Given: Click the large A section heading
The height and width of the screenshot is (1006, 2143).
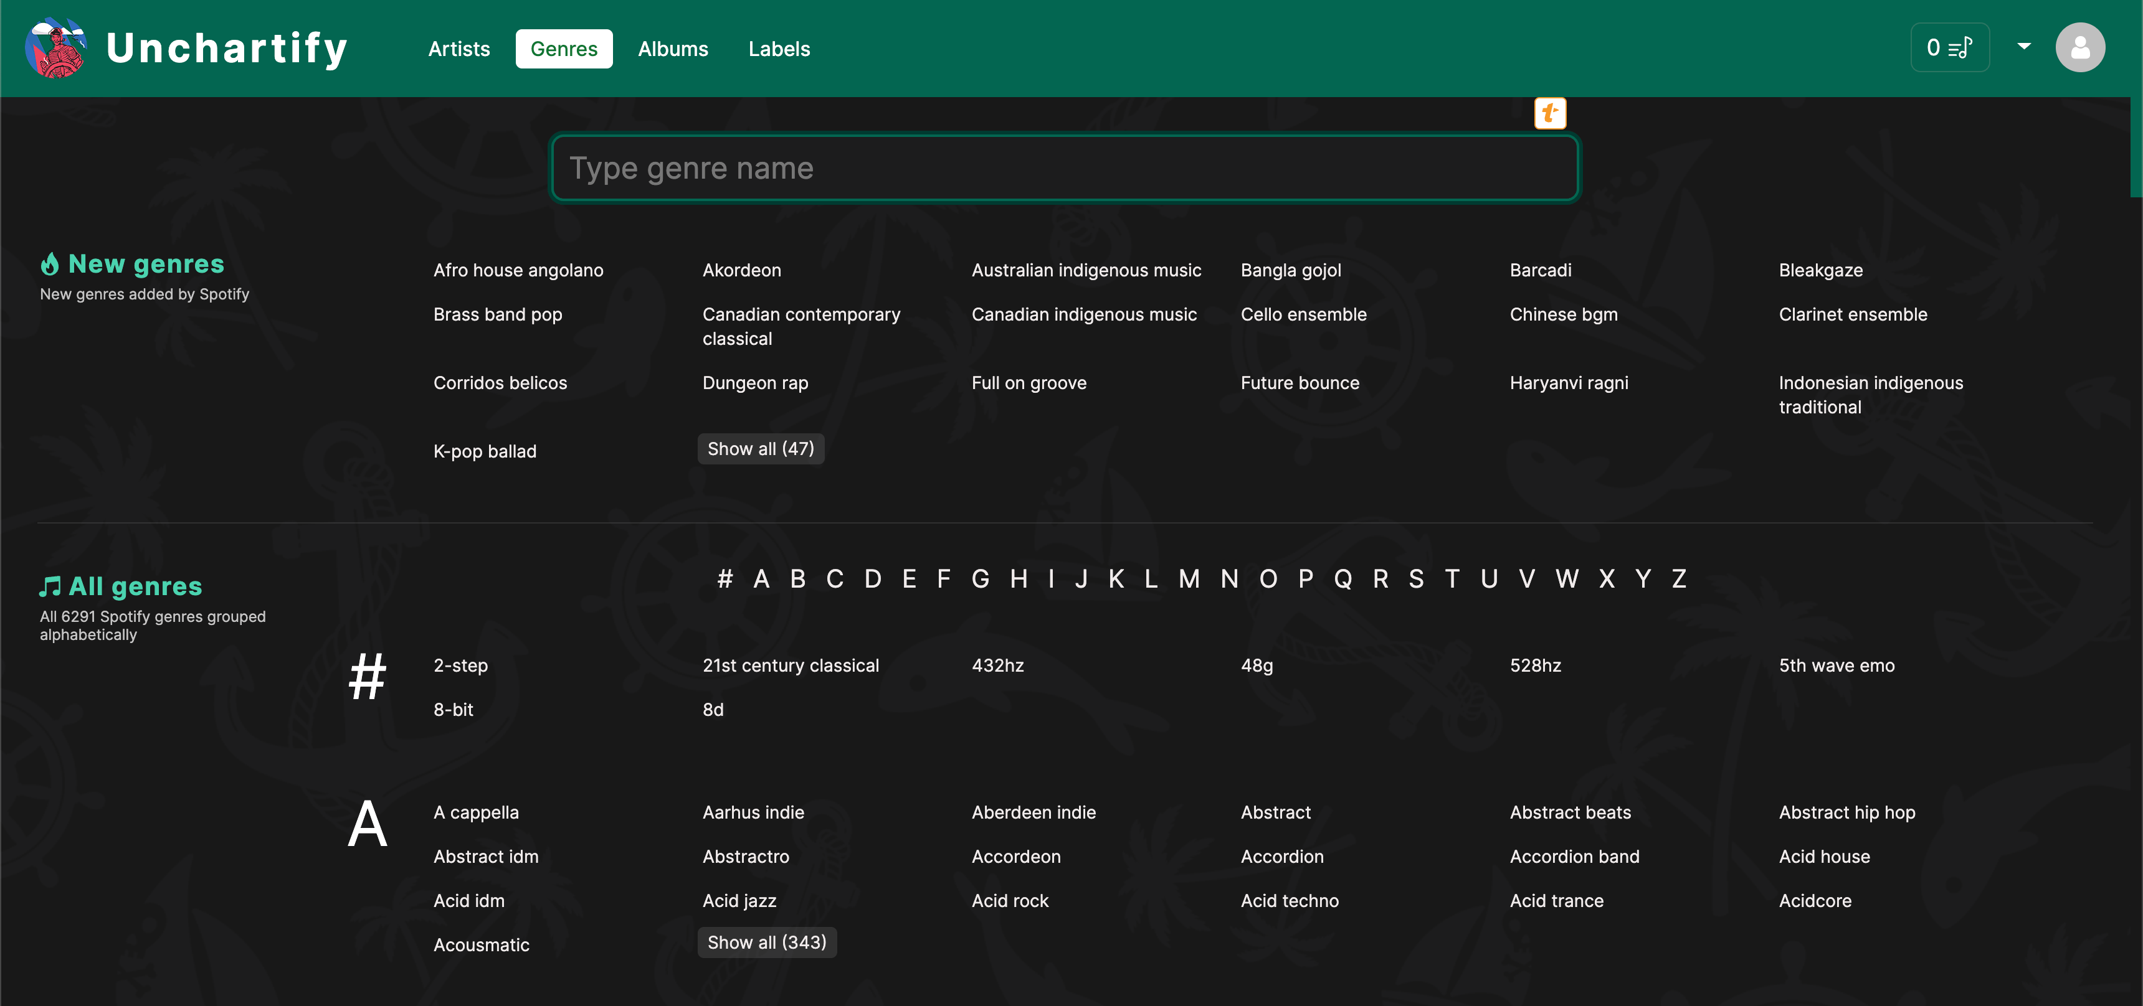Looking at the screenshot, I should (x=367, y=824).
